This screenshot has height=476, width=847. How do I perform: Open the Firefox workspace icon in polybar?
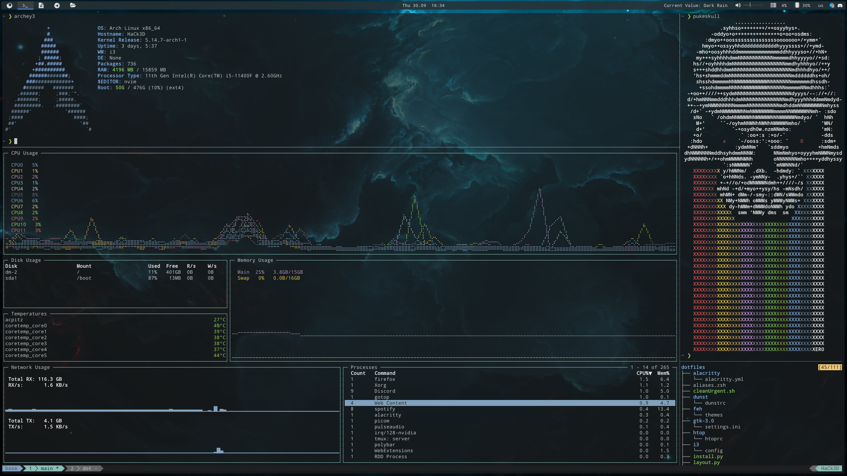(x=9, y=5)
